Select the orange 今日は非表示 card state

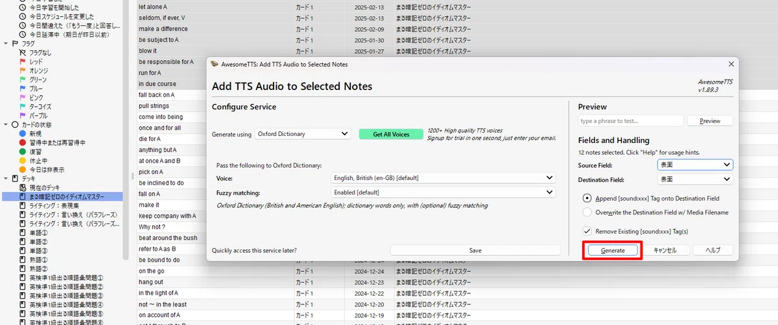point(41,169)
